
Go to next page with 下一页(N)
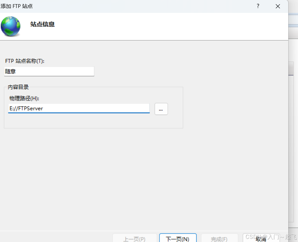click(x=178, y=238)
